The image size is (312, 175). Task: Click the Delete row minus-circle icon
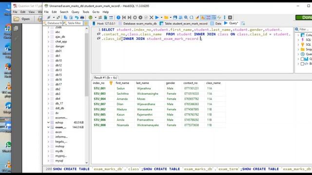point(140,17)
